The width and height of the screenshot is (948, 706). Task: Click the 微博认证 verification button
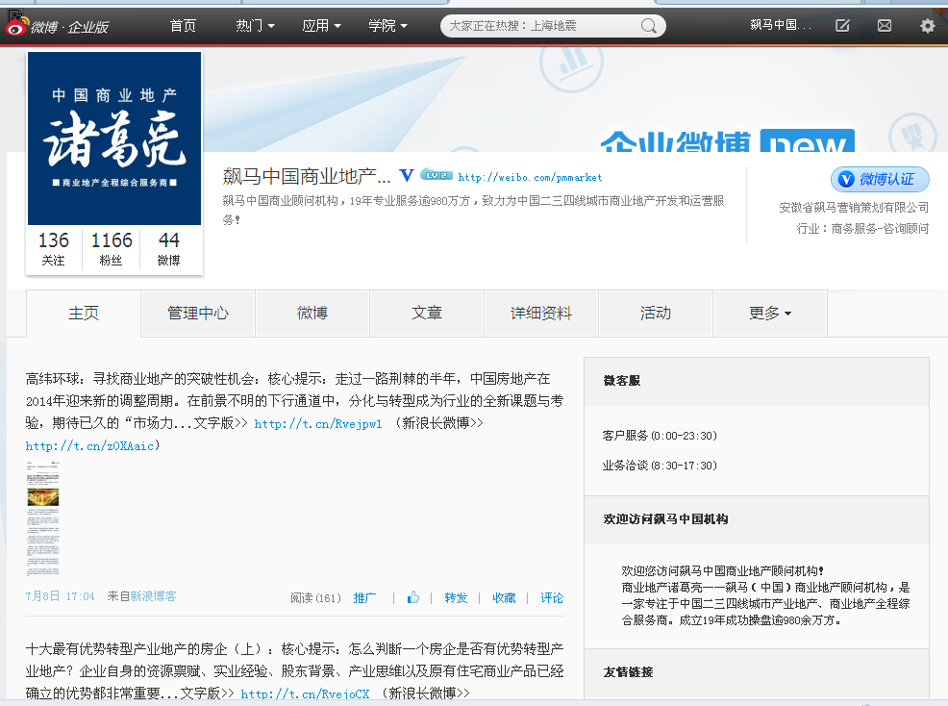coord(879,179)
